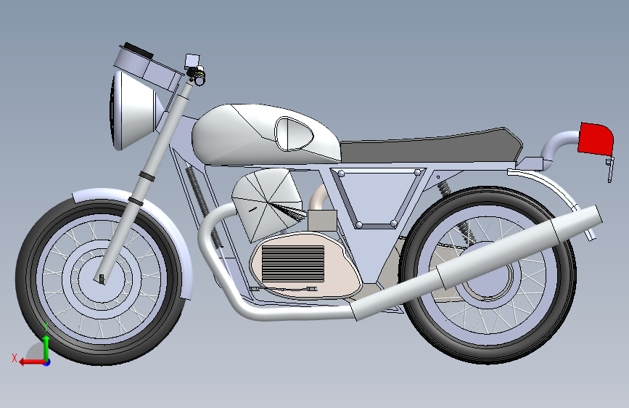Click the blue Z axis ball of triad
This screenshot has height=408, width=629.
47,362
